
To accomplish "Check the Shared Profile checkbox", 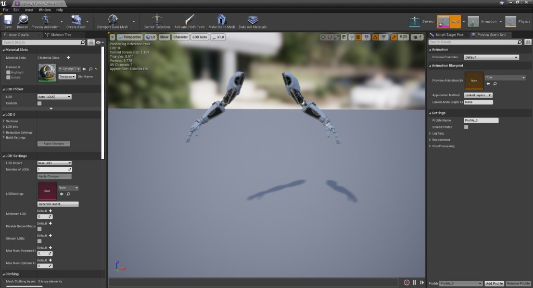I will coord(466,127).
